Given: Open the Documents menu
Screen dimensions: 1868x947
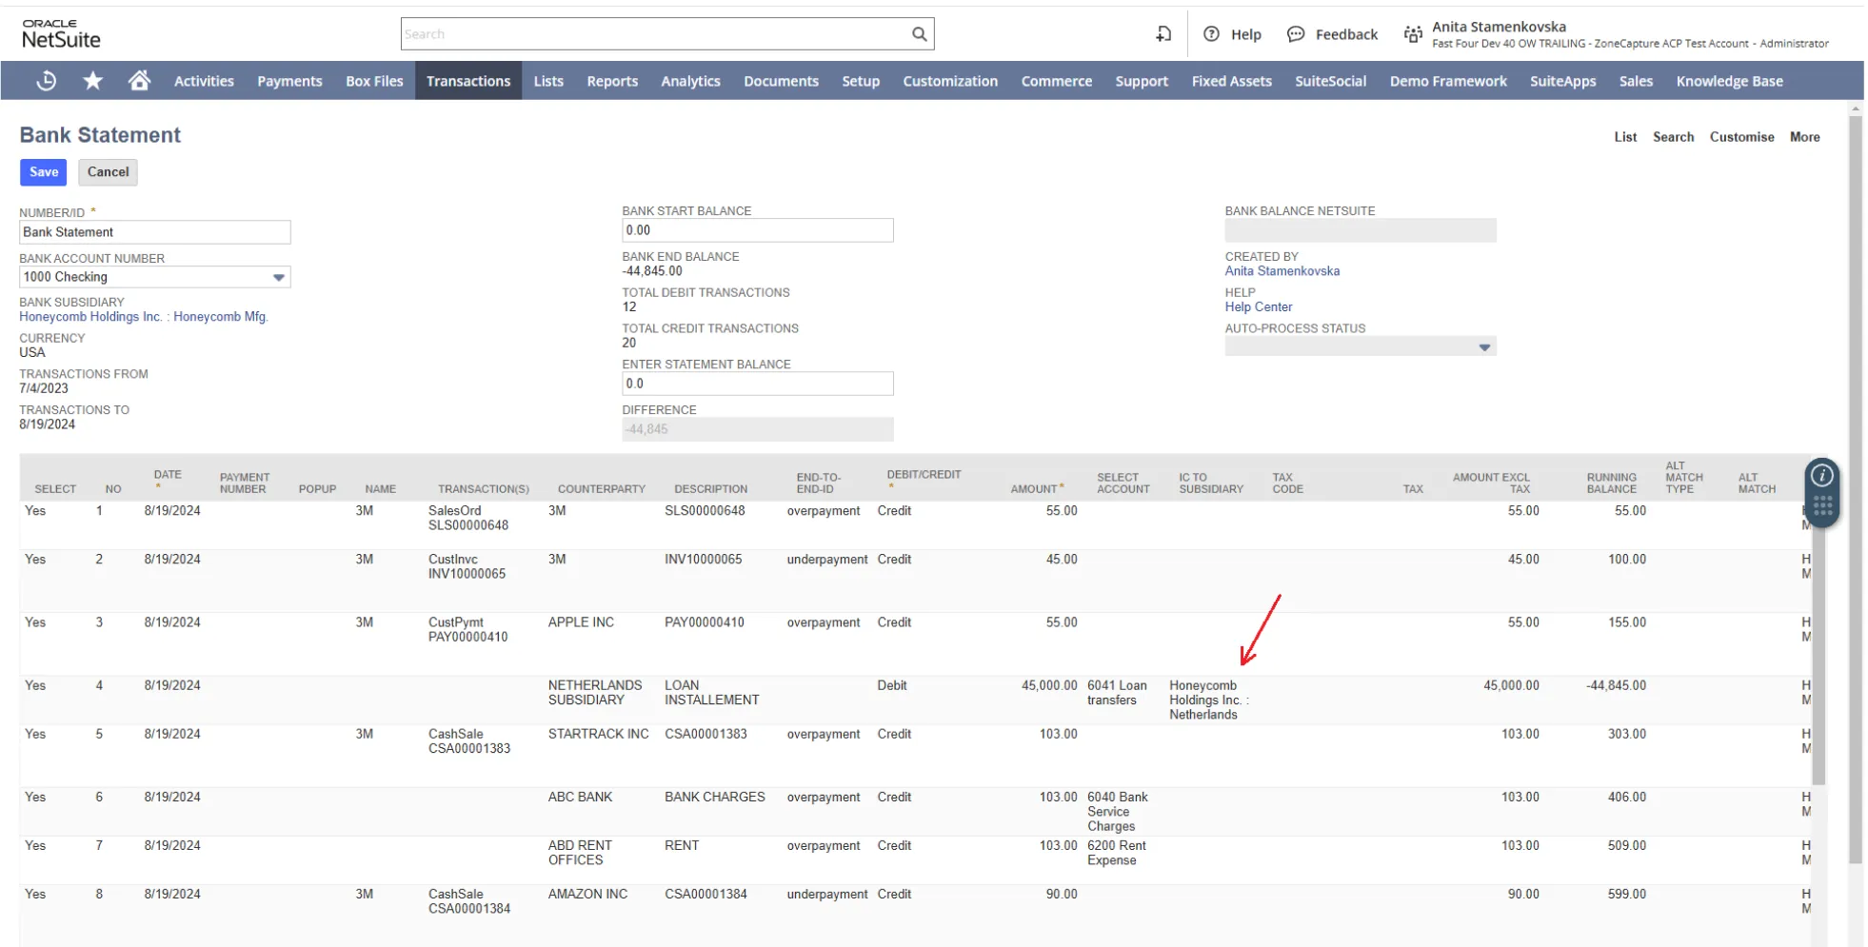Looking at the screenshot, I should coord(781,81).
